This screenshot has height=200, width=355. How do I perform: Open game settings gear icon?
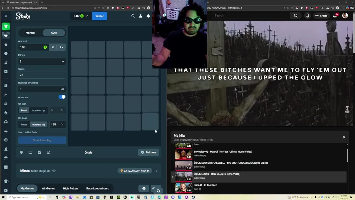coord(21,152)
